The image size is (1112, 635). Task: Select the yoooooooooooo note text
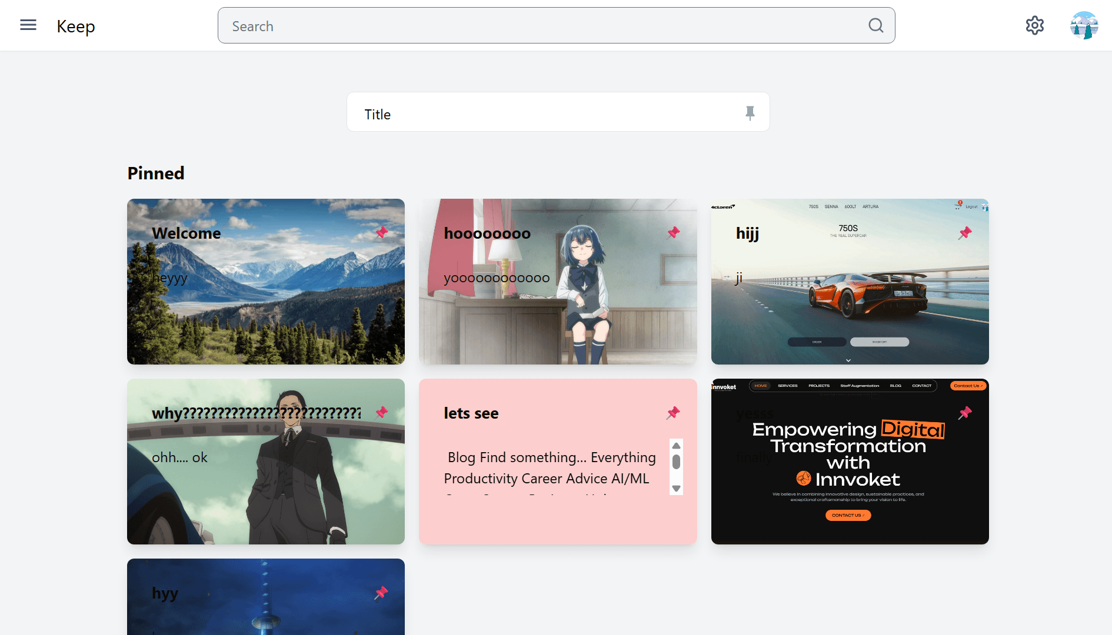pyautogui.click(x=497, y=278)
